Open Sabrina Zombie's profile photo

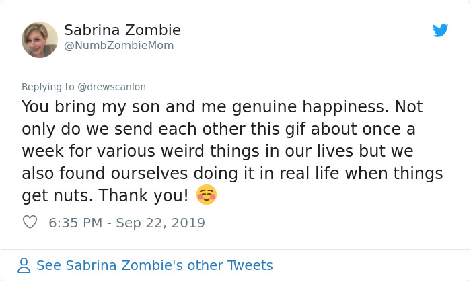[x=40, y=39]
